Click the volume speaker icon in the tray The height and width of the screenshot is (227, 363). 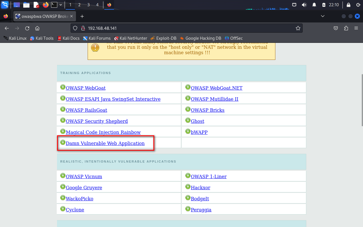pyautogui.click(x=304, y=5)
